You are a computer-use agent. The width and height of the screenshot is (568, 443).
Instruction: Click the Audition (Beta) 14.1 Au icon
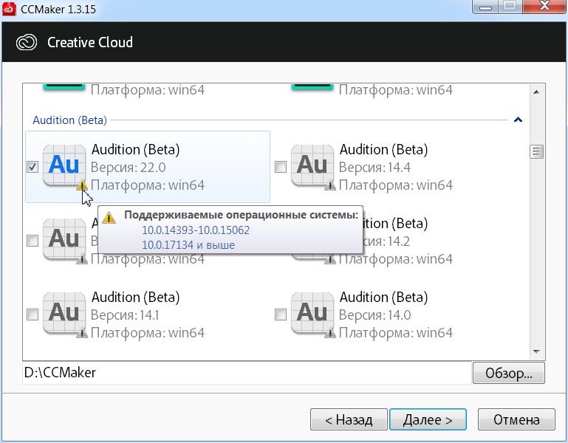coord(64,312)
